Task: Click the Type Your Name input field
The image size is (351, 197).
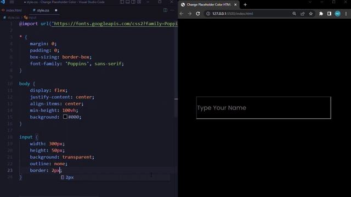Action: point(263,108)
